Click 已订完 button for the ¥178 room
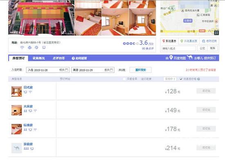 tap(206, 129)
